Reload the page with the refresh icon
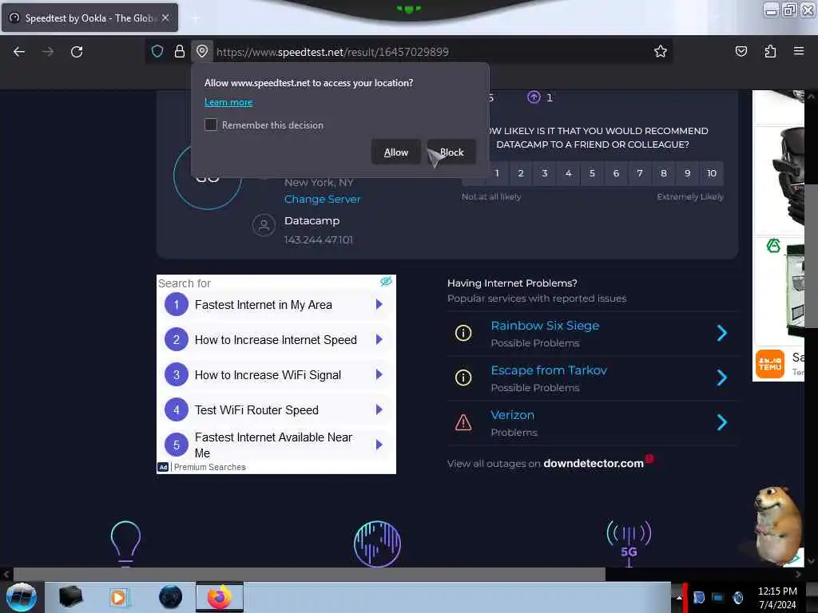This screenshot has height=613, width=818. [77, 52]
